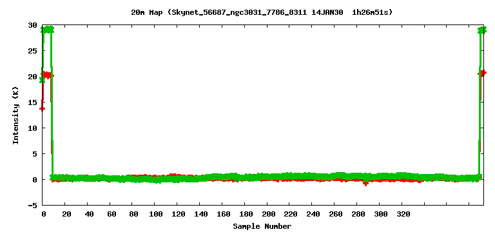The width and height of the screenshot is (495, 232).
Task: Click the green spike at the right edge
Action: coord(481,30)
